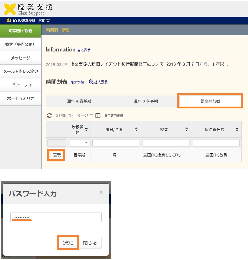Sort by 曜日/時限 column arrows
Viewport: 248px width, 260px height.
pyautogui.click(x=136, y=130)
